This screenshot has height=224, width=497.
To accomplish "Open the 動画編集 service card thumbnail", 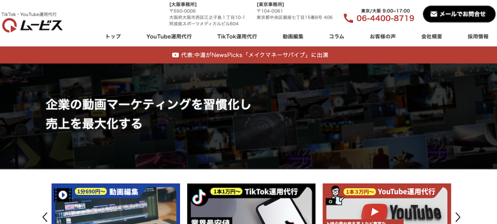I will click(116, 207).
